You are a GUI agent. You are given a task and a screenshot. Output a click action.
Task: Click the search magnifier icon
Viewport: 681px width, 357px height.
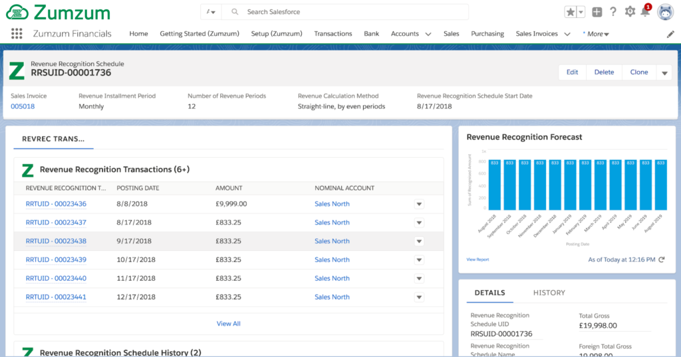[235, 12]
